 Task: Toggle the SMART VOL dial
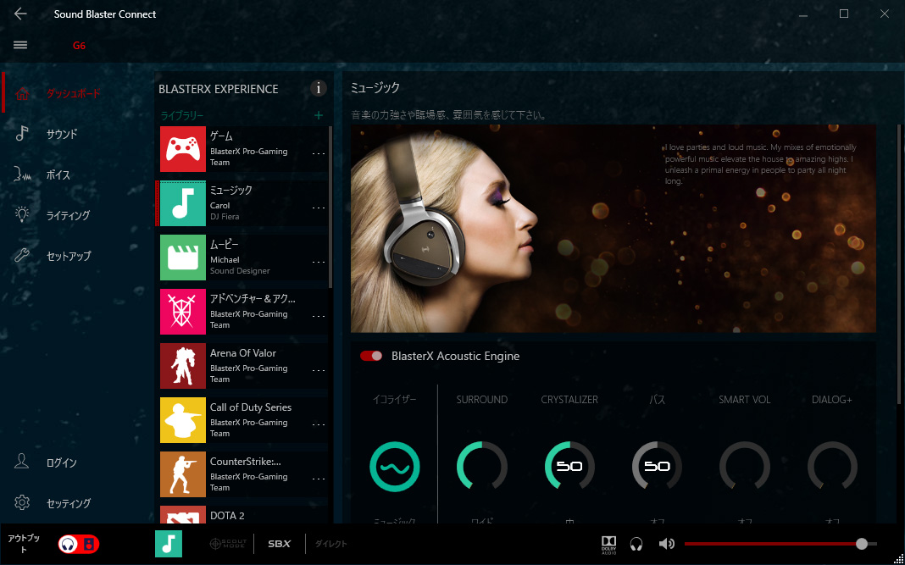pyautogui.click(x=745, y=466)
